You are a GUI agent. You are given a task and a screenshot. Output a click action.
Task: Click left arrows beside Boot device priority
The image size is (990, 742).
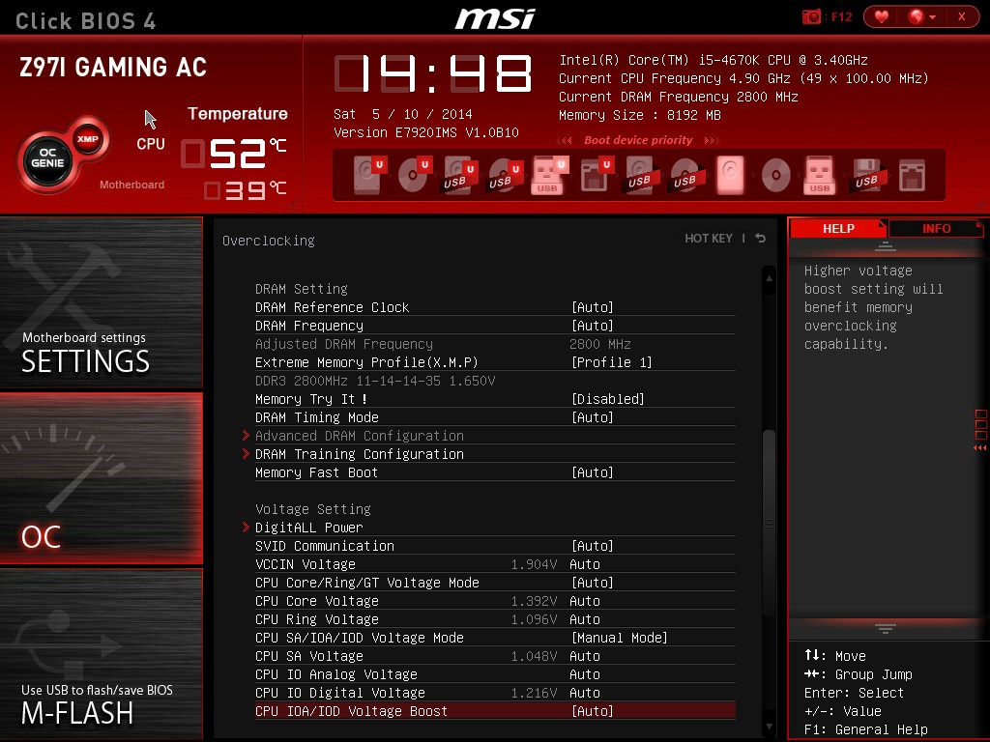click(565, 140)
